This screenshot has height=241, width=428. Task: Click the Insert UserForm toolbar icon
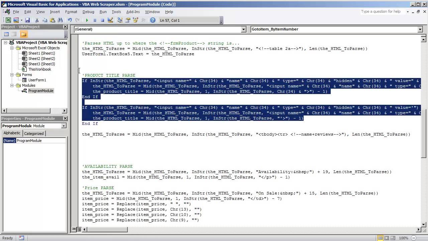(x=16, y=20)
